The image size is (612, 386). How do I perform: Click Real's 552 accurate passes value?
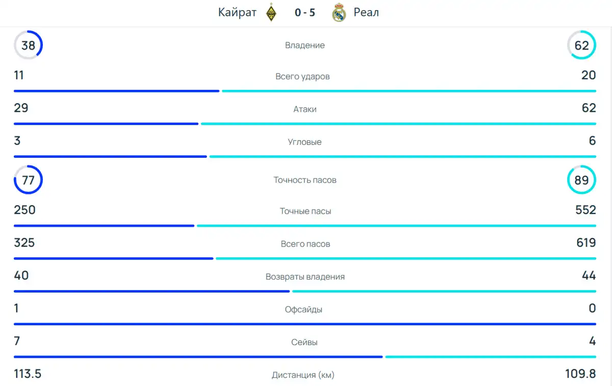(x=585, y=210)
